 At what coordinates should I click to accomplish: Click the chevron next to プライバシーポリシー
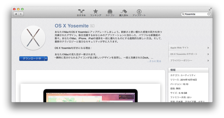tap(208, 61)
